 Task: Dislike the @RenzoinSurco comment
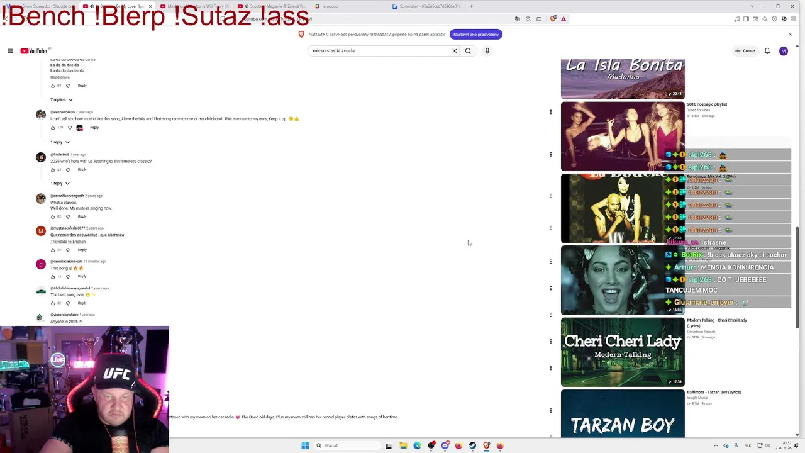pyautogui.click(x=70, y=128)
